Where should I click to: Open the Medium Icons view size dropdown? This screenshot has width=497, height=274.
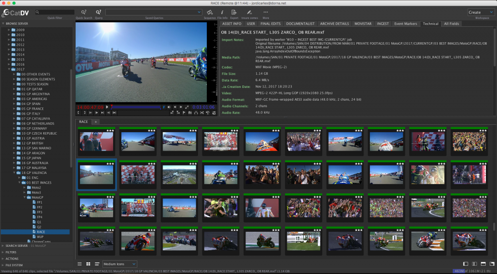[x=119, y=264]
